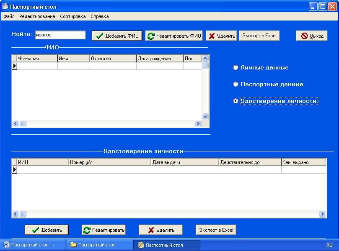The width and height of the screenshot is (339, 251).
Task: Click the Отчество column header
Action: [113, 59]
